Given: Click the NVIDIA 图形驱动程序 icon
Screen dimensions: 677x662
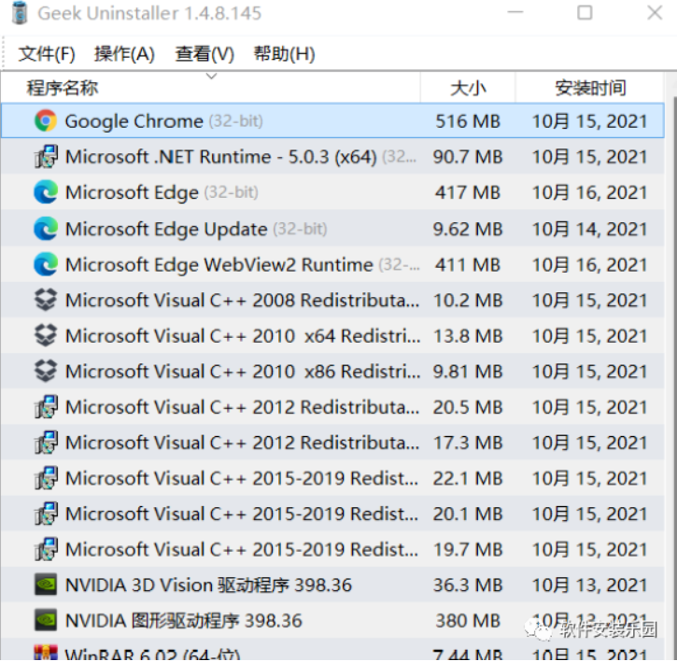Looking at the screenshot, I should coord(45,621).
